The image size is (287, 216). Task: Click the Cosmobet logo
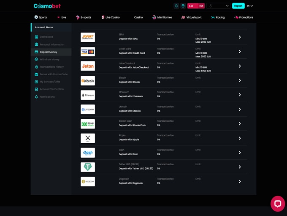pyautogui.click(x=47, y=6)
